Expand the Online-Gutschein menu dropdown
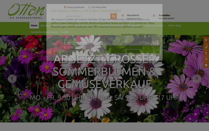The image size is (209, 131). tap(155, 26)
